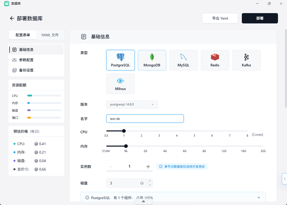Close the 数据库 window

pos(281,3)
